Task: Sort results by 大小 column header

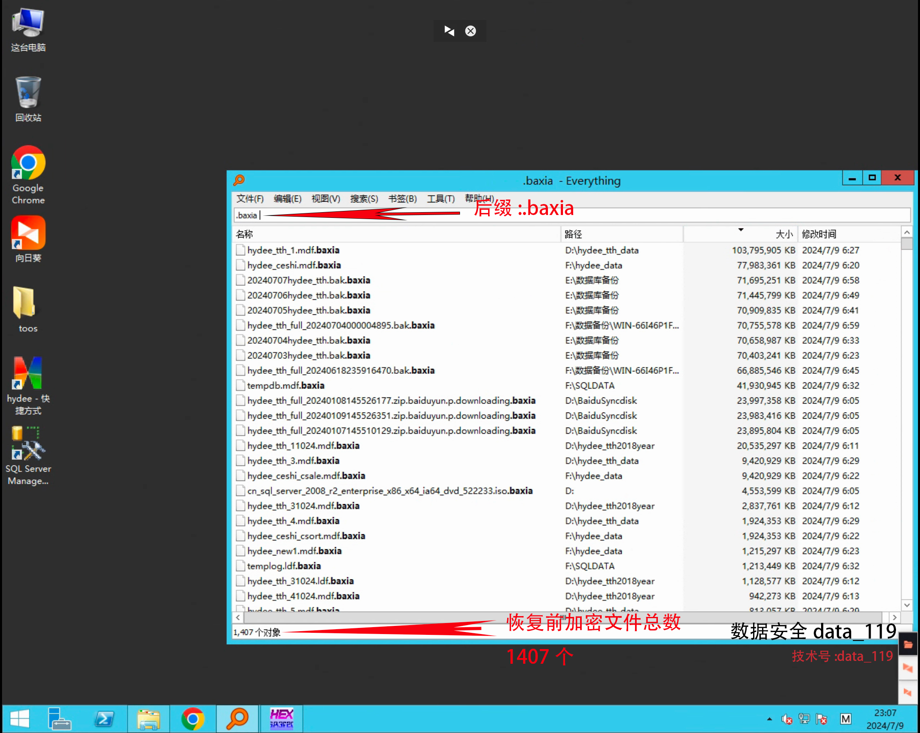Action: tap(784, 234)
